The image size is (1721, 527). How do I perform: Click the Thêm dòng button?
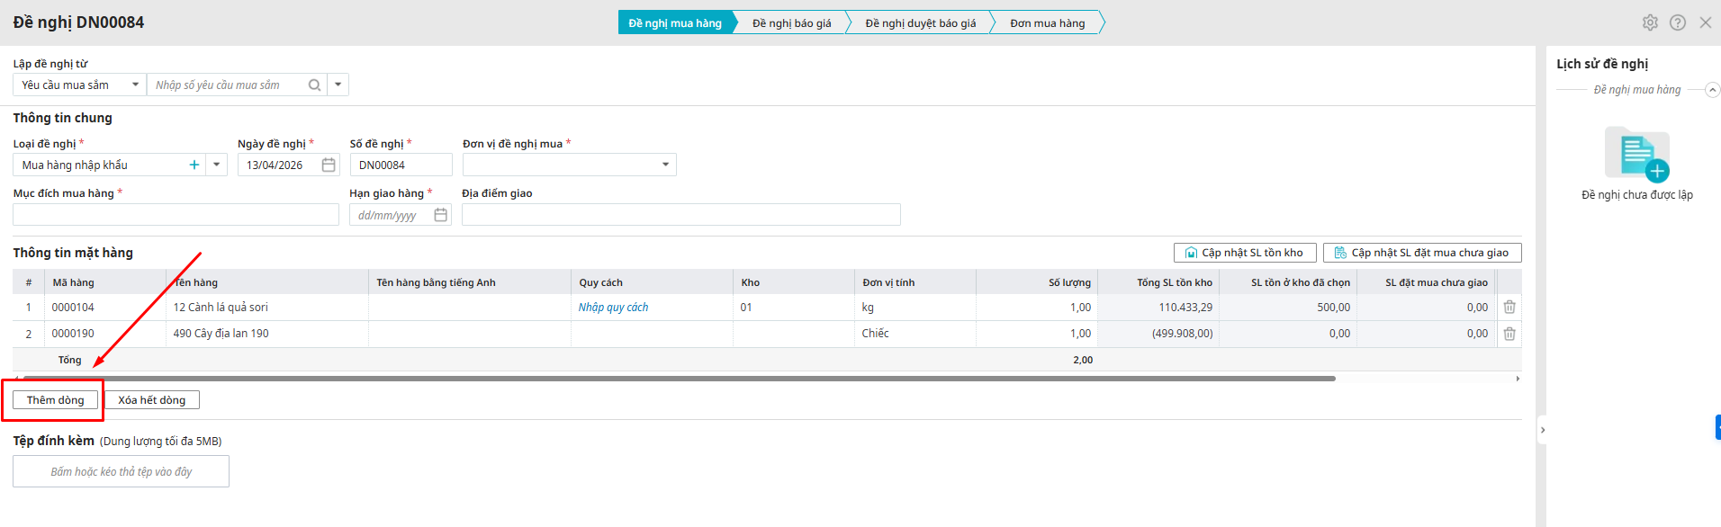coord(56,400)
